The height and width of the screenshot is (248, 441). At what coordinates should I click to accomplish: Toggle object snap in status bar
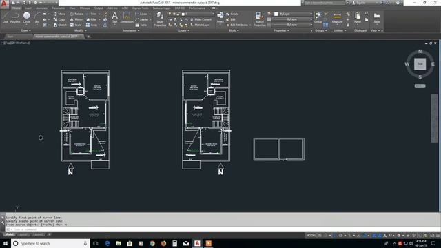pos(365,236)
